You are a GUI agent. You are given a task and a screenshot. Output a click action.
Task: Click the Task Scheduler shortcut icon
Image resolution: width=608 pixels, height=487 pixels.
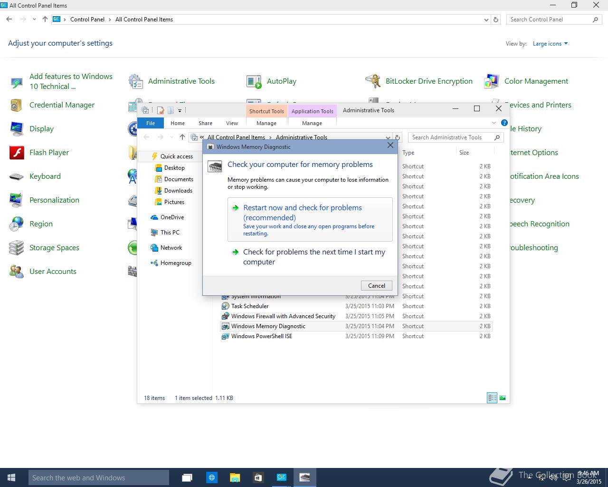click(225, 306)
